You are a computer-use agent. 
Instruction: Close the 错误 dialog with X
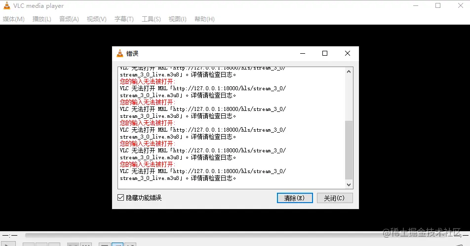(348, 53)
